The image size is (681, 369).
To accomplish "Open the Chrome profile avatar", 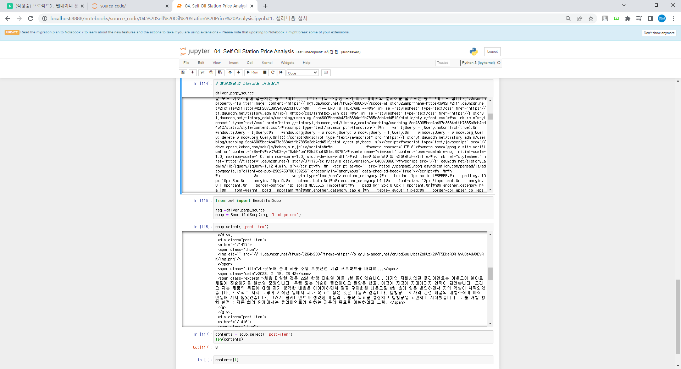I will coord(662,18).
